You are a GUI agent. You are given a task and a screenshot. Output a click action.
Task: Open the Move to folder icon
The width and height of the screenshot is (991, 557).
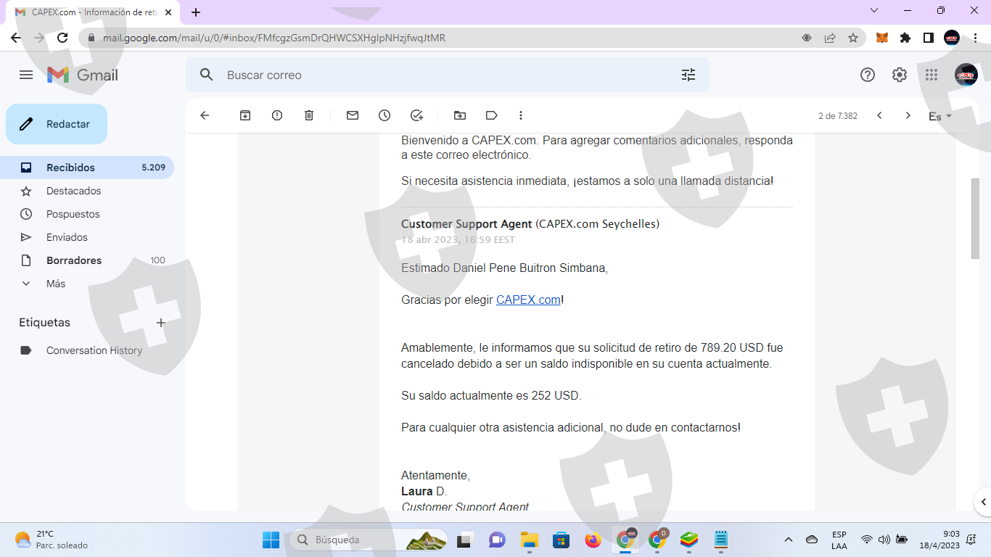[x=460, y=115]
